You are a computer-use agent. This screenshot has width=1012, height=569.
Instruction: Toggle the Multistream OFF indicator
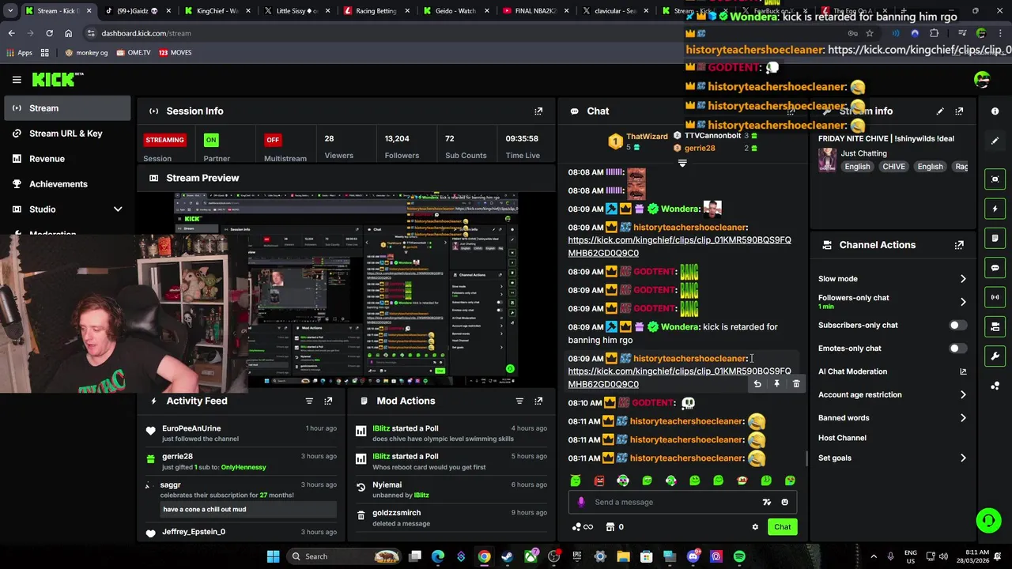pyautogui.click(x=273, y=140)
